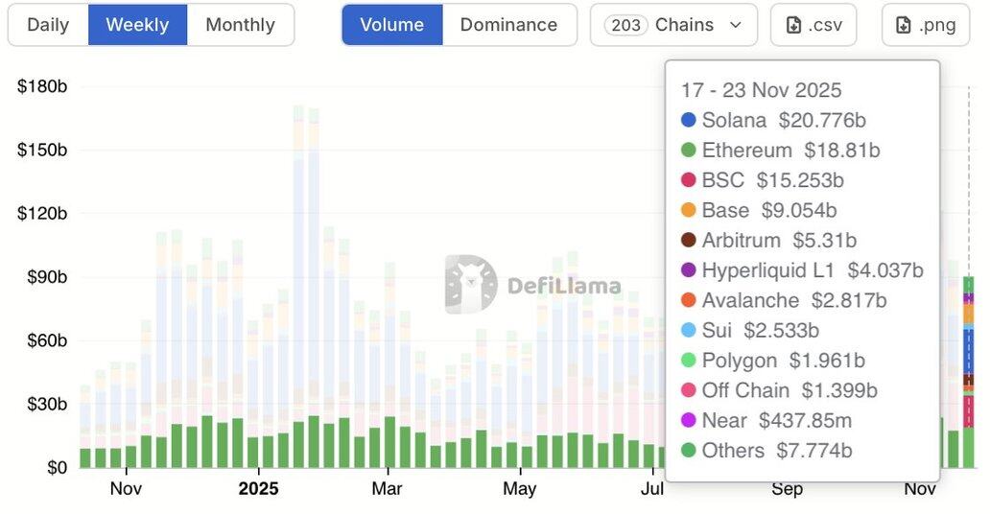
Task: Click the Solana blue legend dot
Action: (688, 121)
